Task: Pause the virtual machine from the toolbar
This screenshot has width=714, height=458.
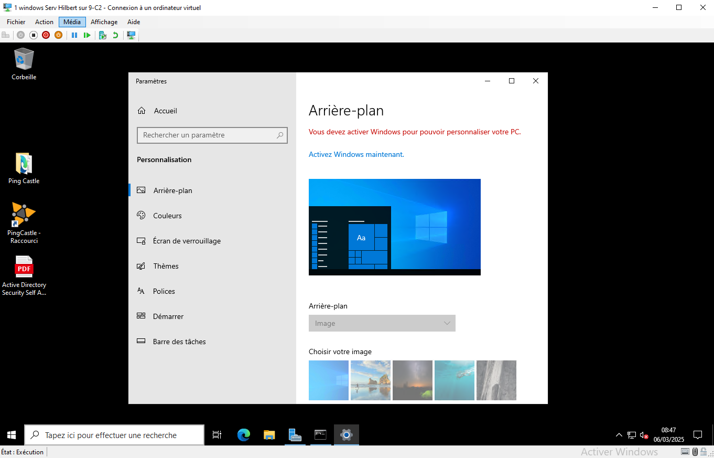Action: pos(74,35)
